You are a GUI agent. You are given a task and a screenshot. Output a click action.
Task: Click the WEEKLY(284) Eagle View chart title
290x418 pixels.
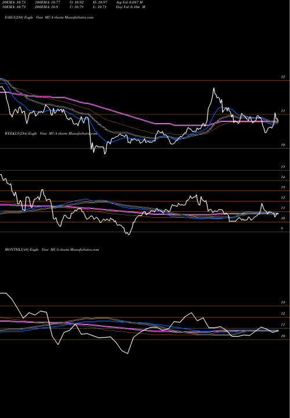pyautogui.click(x=51, y=134)
